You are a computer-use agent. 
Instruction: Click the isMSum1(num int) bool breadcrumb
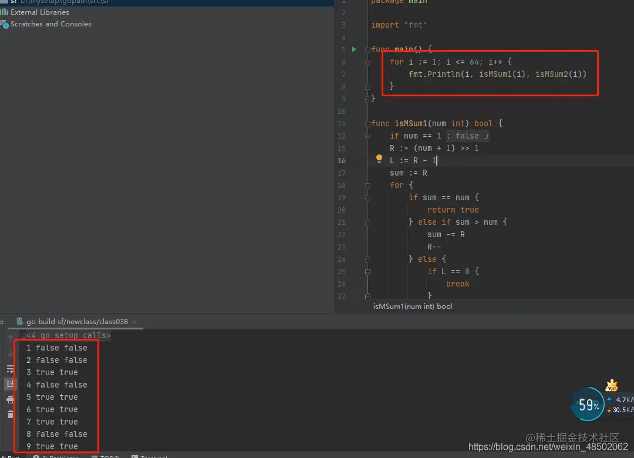(x=413, y=307)
